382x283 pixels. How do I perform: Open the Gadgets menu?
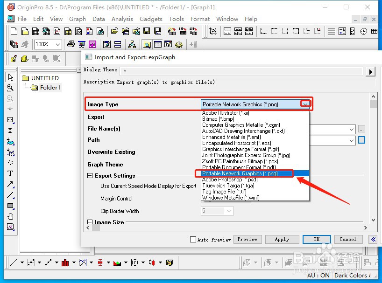pyautogui.click(x=151, y=19)
